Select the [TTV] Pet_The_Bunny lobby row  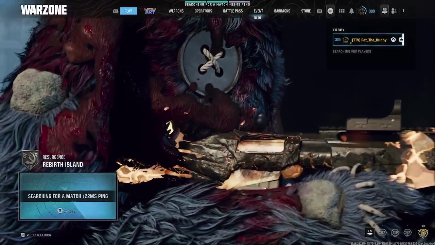[368, 40]
